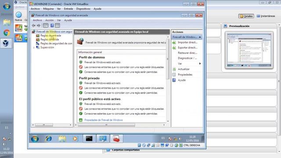Screen dimensions: 281x158
Task: Select the Firewall de Windows root tree node
Action: (x=54, y=32)
